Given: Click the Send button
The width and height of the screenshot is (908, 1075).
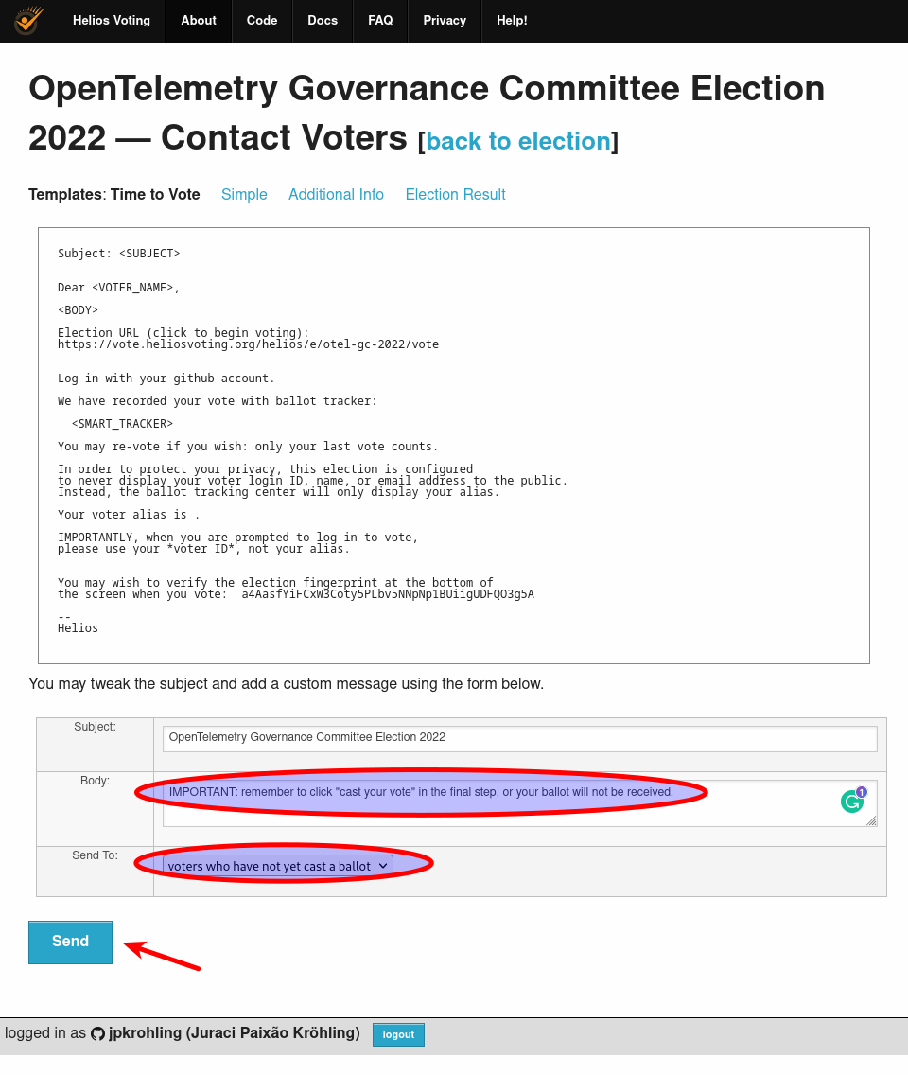Looking at the screenshot, I should click(x=70, y=942).
